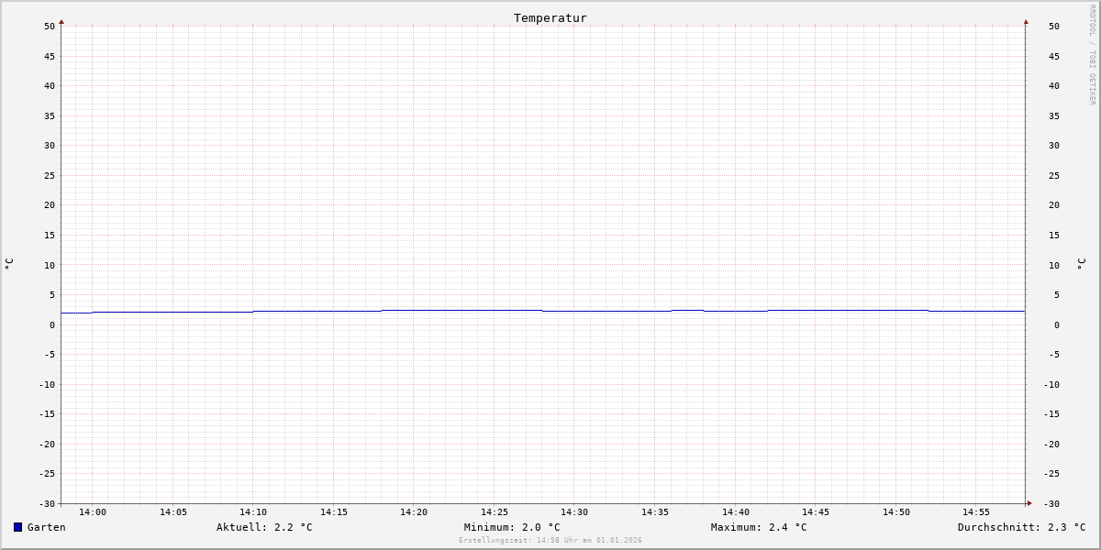The height and width of the screenshot is (550, 1101).
Task: Click the 14:30 time axis label
Action: tap(574, 512)
